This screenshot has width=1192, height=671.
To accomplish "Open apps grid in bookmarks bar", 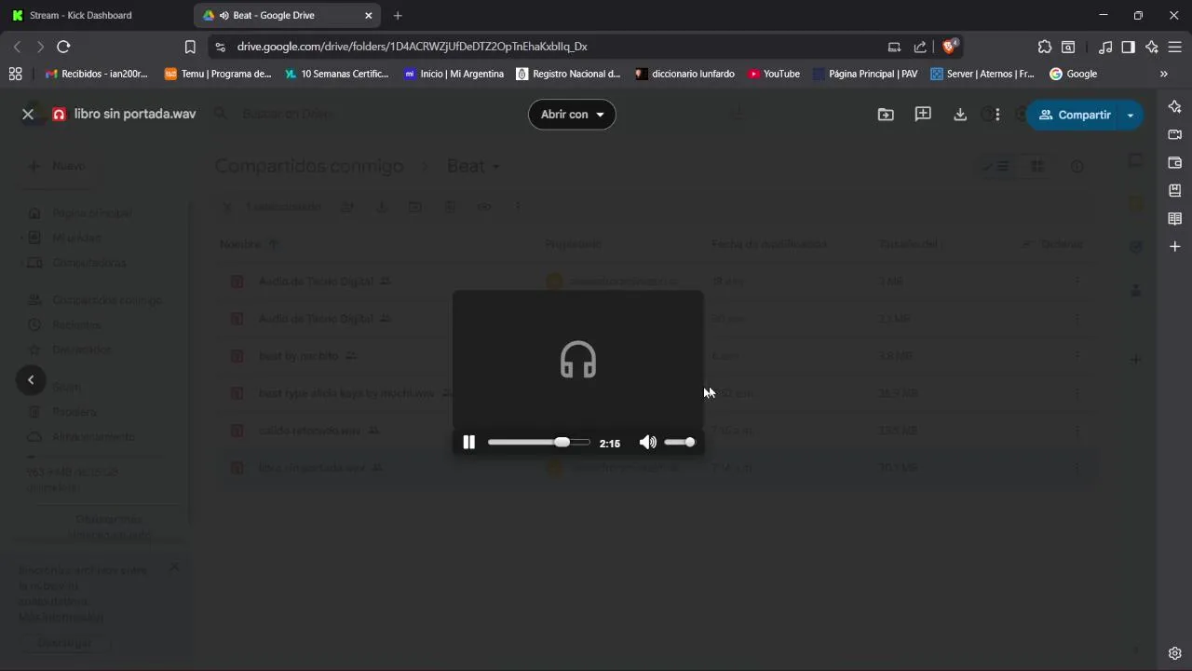I will (15, 74).
